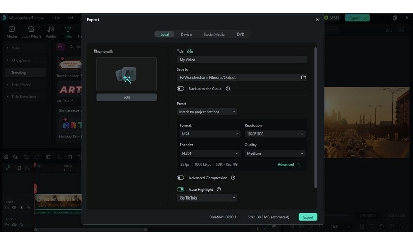413x232 pixels.
Task: Click the AI title generator icon
Action: pyautogui.click(x=190, y=51)
